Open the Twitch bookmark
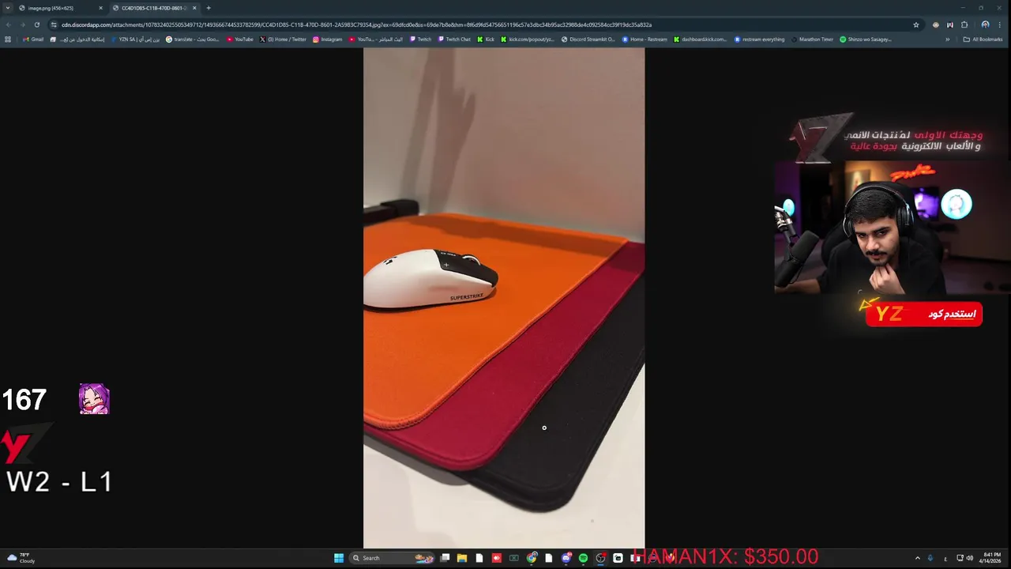1011x569 pixels. point(420,39)
